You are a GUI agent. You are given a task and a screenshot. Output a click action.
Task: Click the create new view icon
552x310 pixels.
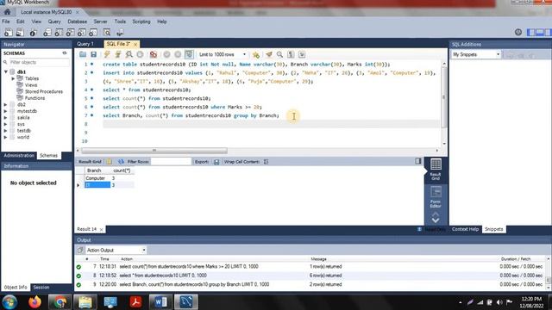click(71, 33)
